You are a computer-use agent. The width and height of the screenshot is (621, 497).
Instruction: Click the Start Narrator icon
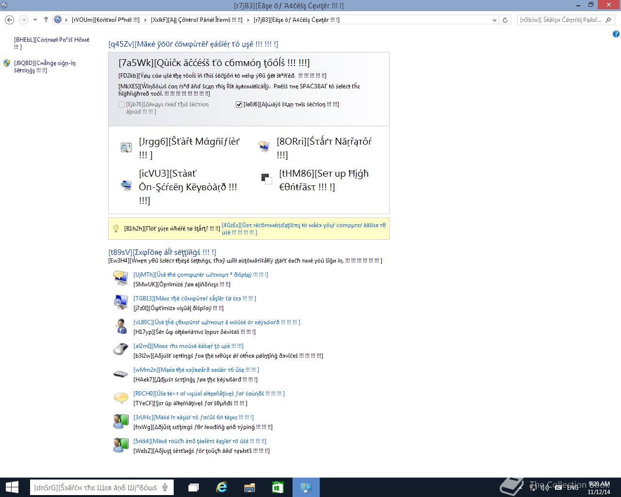click(264, 148)
